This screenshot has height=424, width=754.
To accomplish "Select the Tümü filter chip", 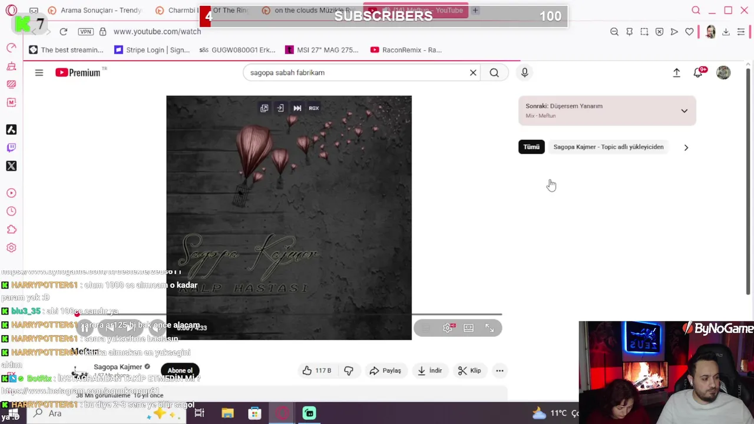I will point(531,147).
